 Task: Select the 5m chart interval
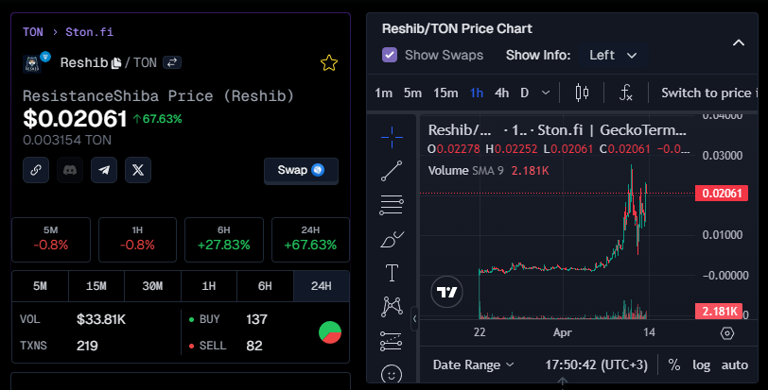pyautogui.click(x=412, y=93)
